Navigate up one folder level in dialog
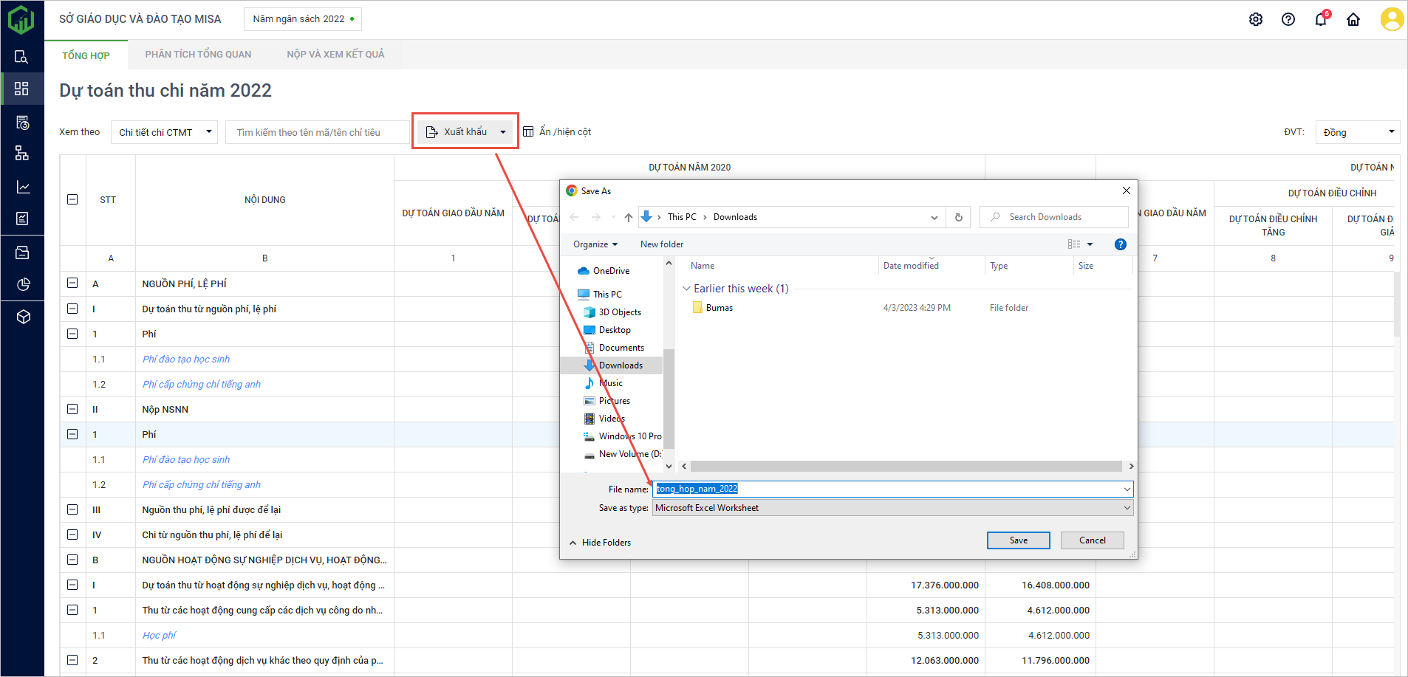This screenshot has width=1408, height=677. coord(629,217)
